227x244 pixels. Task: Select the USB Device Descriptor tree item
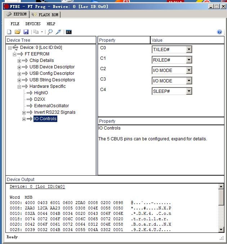pos(52,67)
